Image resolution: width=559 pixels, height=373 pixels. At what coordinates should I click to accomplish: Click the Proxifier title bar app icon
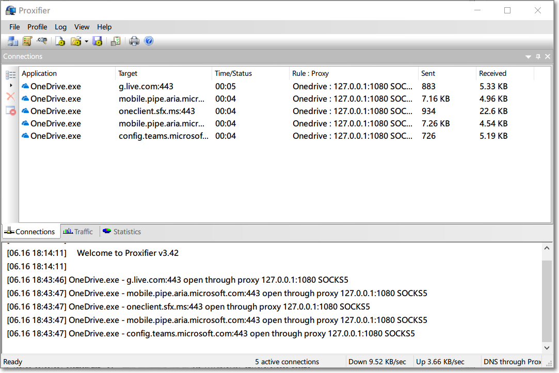[x=11, y=10]
